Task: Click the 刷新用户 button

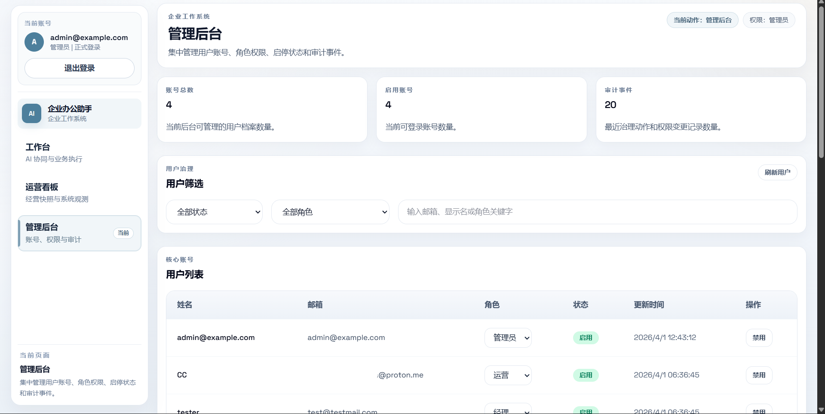Action: (777, 172)
